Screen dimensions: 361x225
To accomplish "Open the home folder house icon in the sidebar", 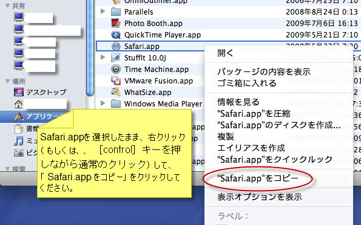I will pyautogui.click(x=18, y=104).
